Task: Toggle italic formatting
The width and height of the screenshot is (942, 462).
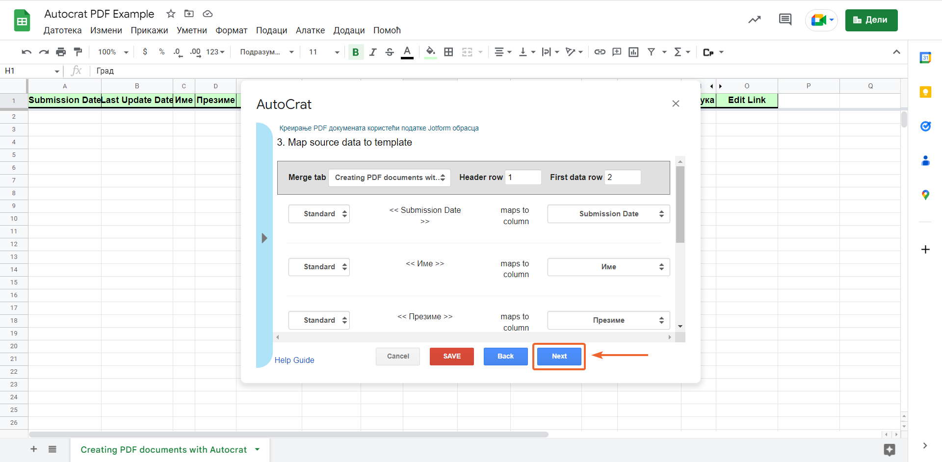Action: 373,52
